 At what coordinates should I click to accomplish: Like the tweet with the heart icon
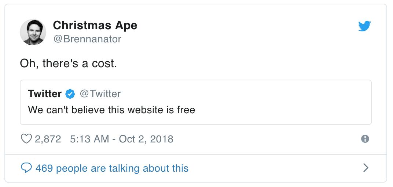coord(26,139)
